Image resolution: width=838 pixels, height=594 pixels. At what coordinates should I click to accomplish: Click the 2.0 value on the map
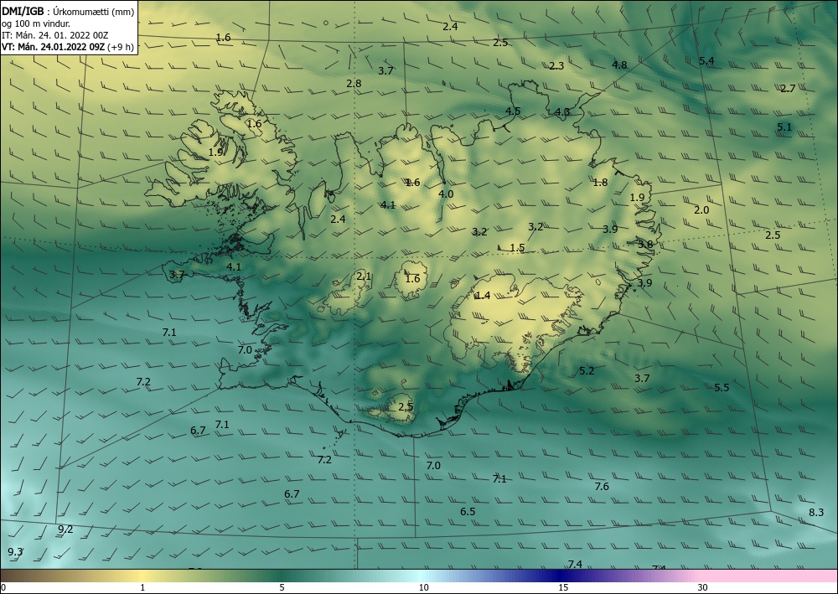pyautogui.click(x=701, y=210)
